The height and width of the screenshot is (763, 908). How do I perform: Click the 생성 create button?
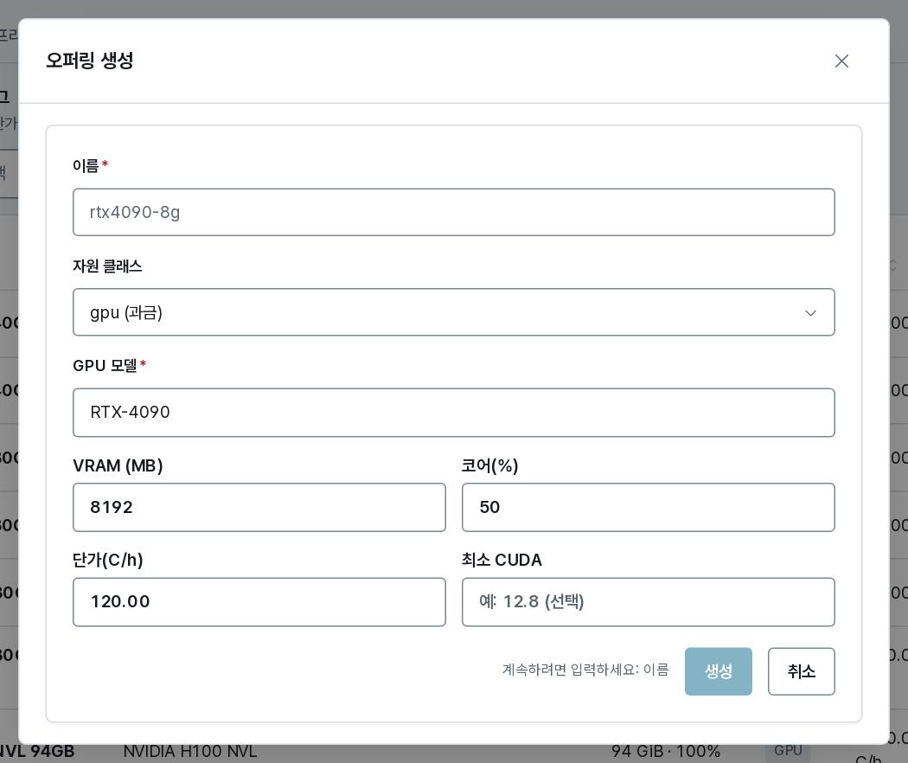pyautogui.click(x=718, y=671)
